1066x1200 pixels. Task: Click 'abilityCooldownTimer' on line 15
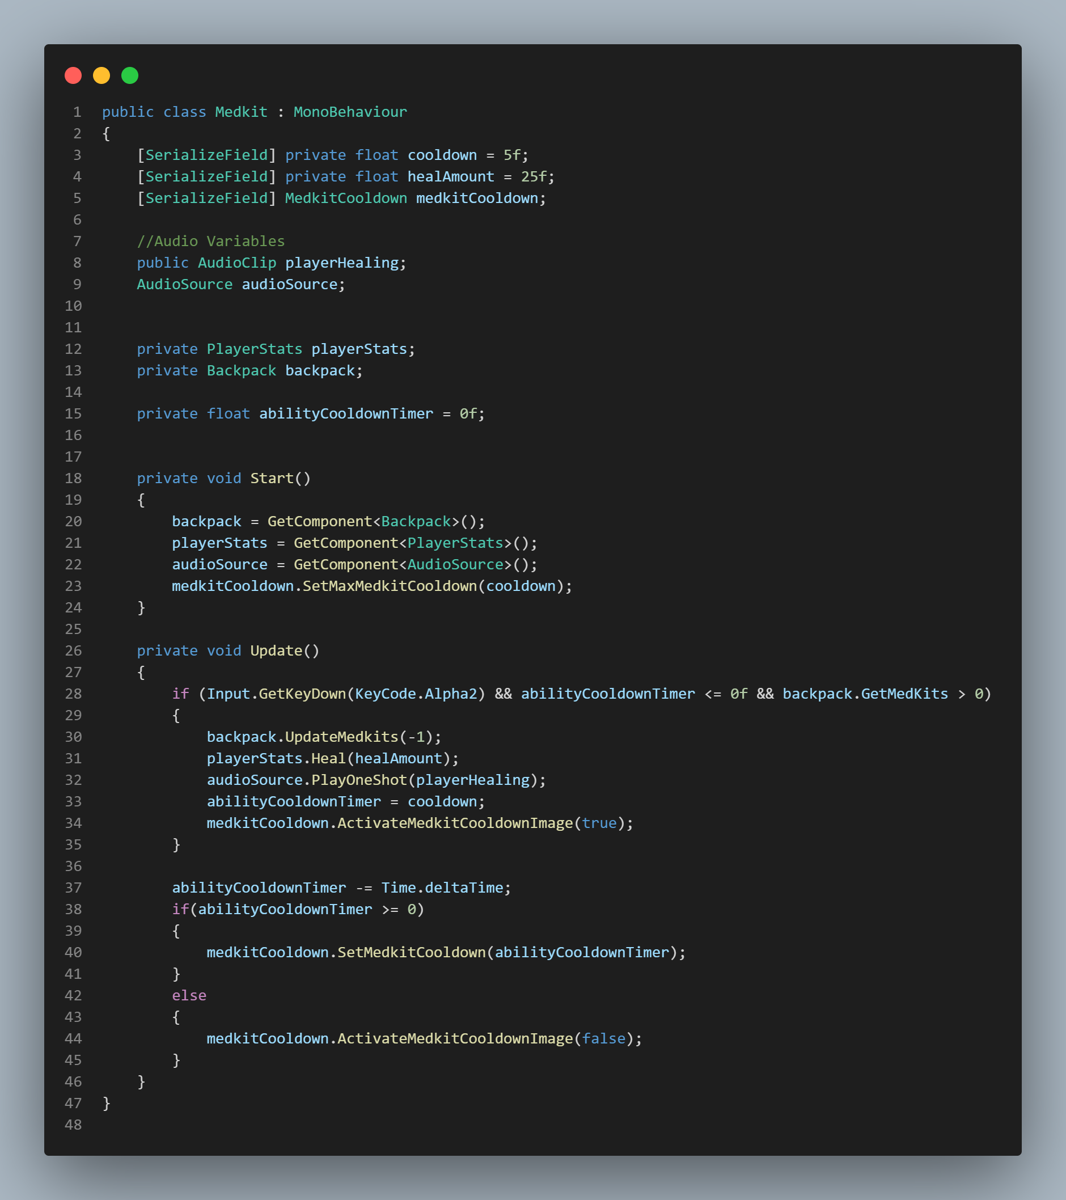[x=346, y=414]
